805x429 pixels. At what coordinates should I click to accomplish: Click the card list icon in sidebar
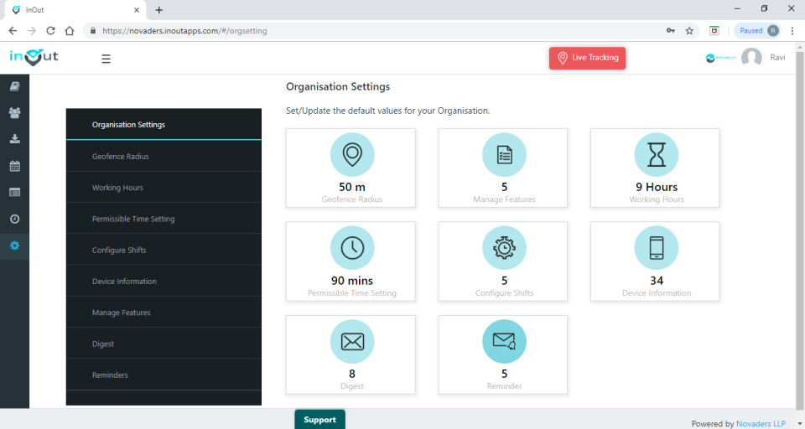(x=15, y=193)
